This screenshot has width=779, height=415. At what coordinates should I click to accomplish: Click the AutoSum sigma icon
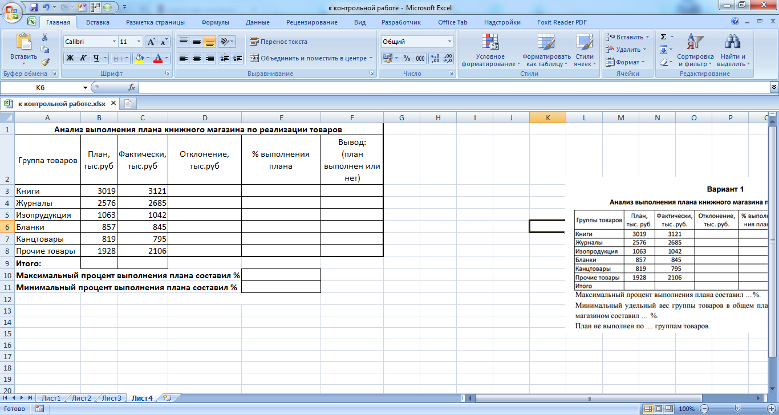663,37
